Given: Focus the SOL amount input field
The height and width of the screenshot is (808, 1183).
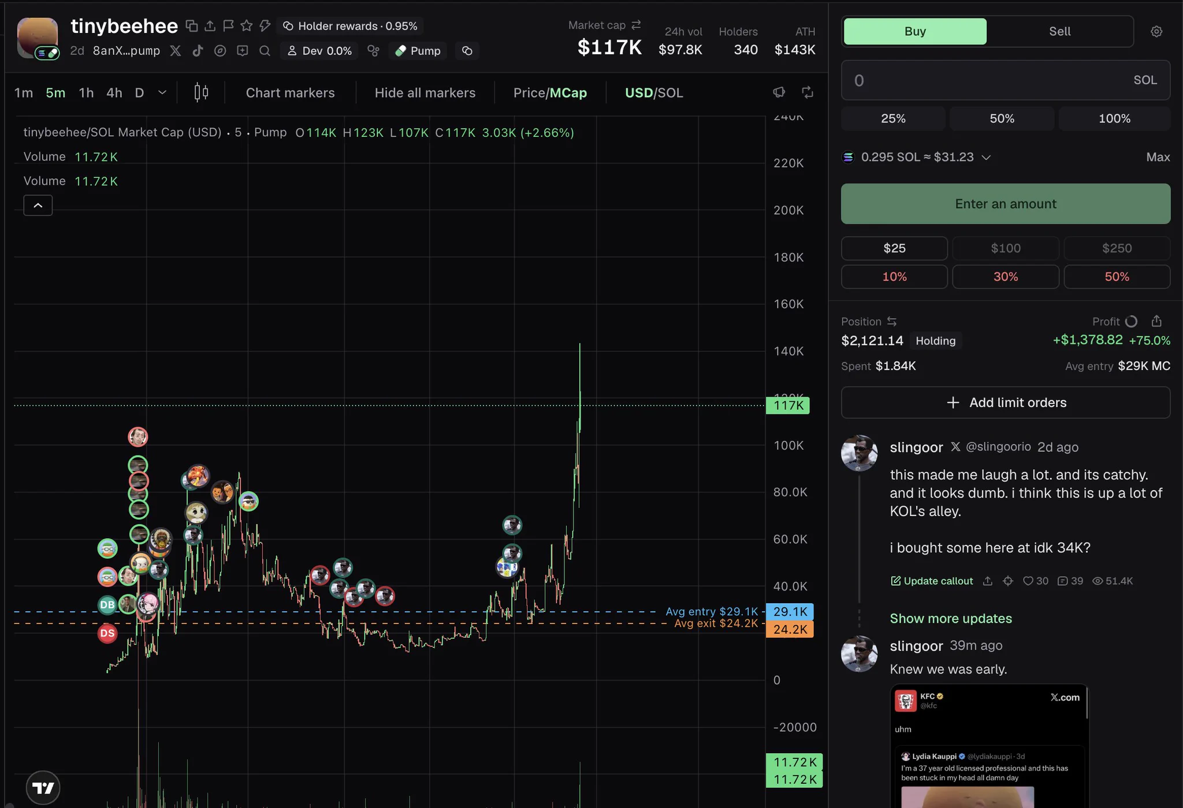Looking at the screenshot, I should tap(1006, 80).
